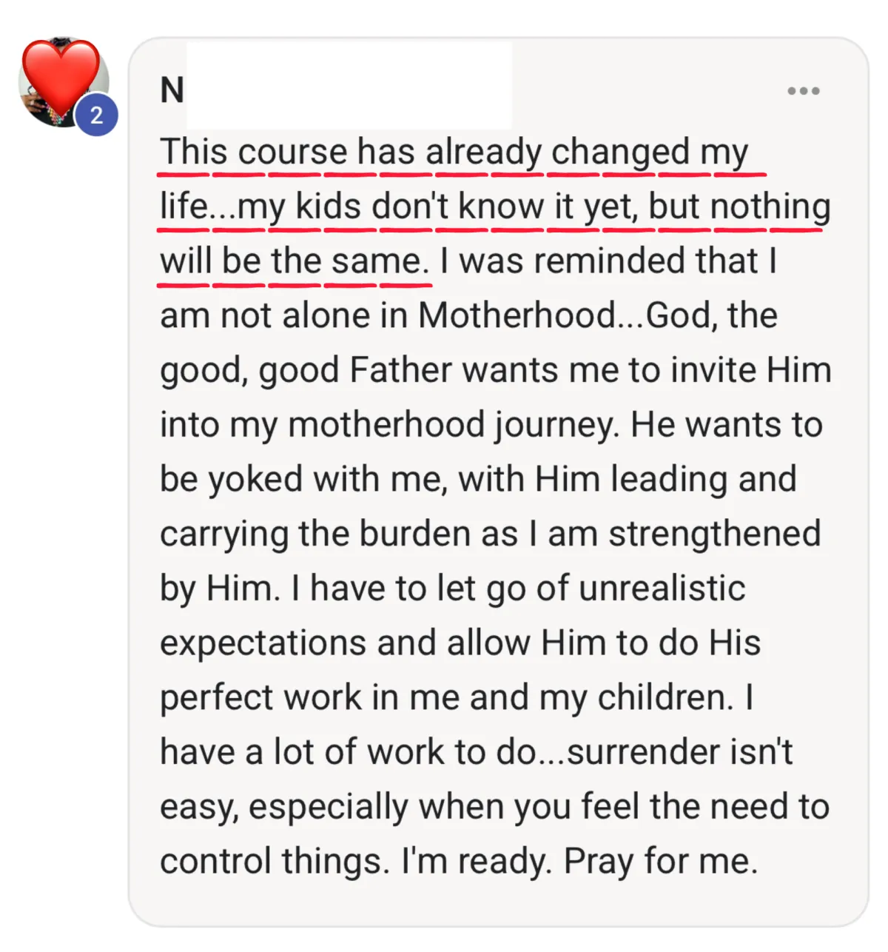Click the sentence "I was reminded that I"
This screenshot has width=888, height=952.
pyautogui.click(x=608, y=261)
